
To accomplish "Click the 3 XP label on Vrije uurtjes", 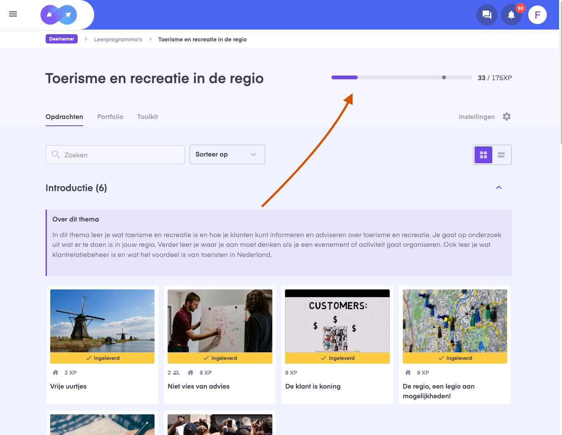I will tap(71, 373).
